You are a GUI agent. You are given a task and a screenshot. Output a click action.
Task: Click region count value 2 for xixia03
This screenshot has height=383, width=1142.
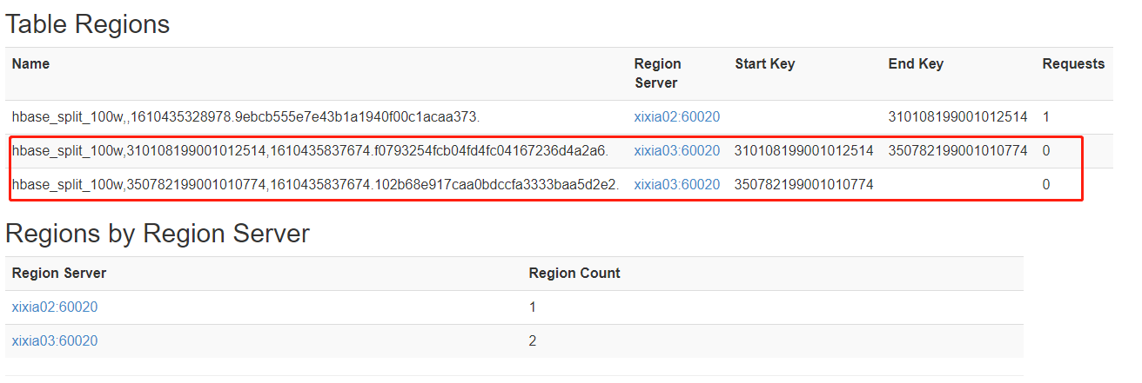click(x=533, y=340)
